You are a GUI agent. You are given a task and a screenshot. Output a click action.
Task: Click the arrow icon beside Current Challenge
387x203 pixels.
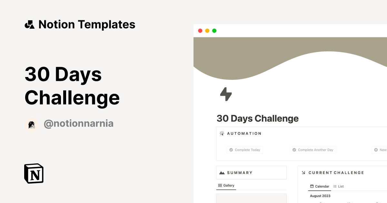303,172
